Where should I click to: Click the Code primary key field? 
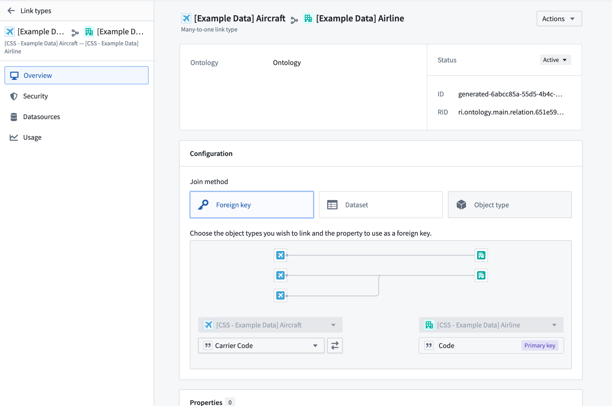coord(491,346)
